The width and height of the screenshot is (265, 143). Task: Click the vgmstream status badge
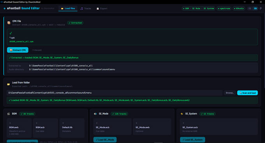[x=224, y=9]
